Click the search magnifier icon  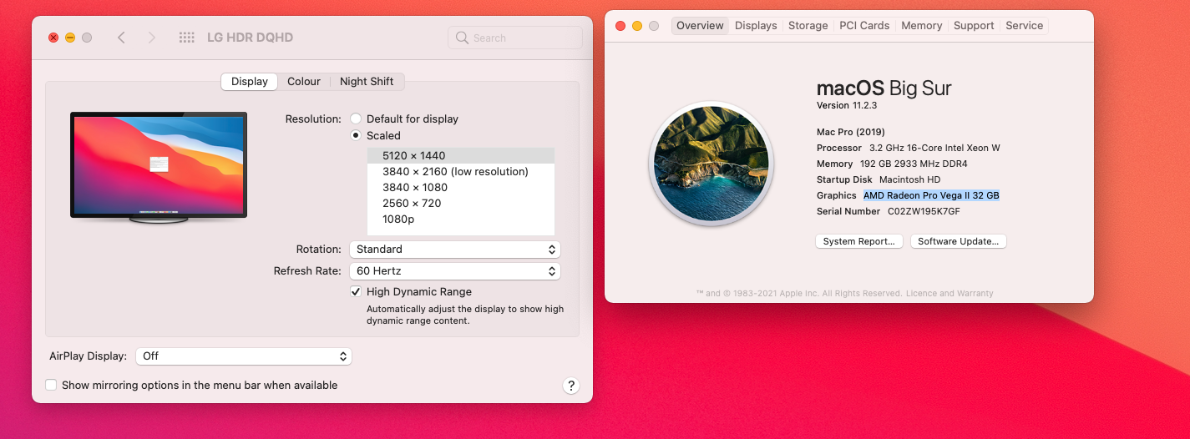coord(463,38)
